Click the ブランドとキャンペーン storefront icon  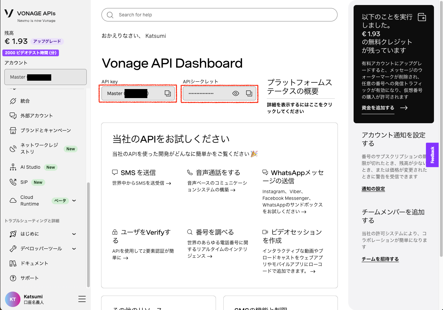click(x=13, y=131)
